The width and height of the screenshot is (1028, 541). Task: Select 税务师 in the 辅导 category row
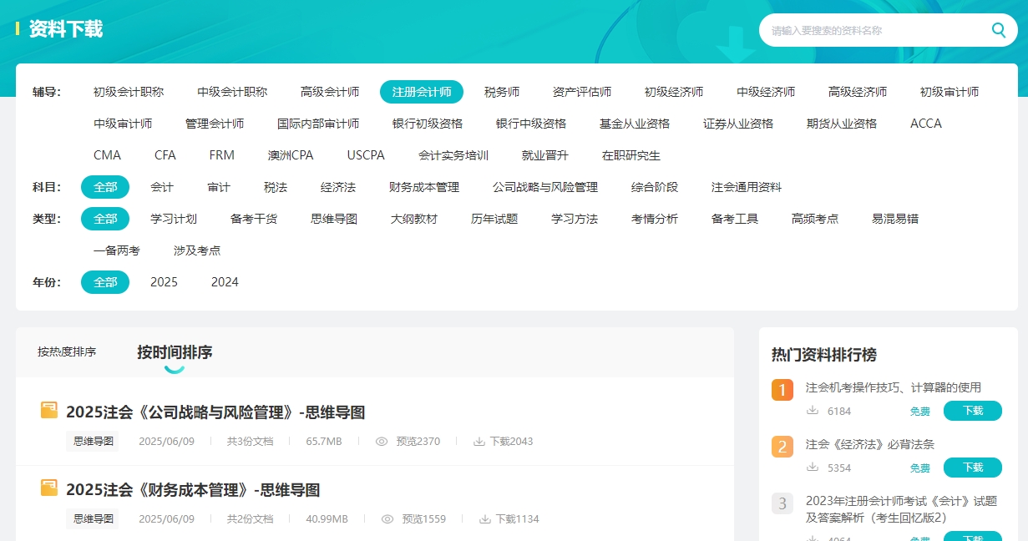click(x=502, y=92)
